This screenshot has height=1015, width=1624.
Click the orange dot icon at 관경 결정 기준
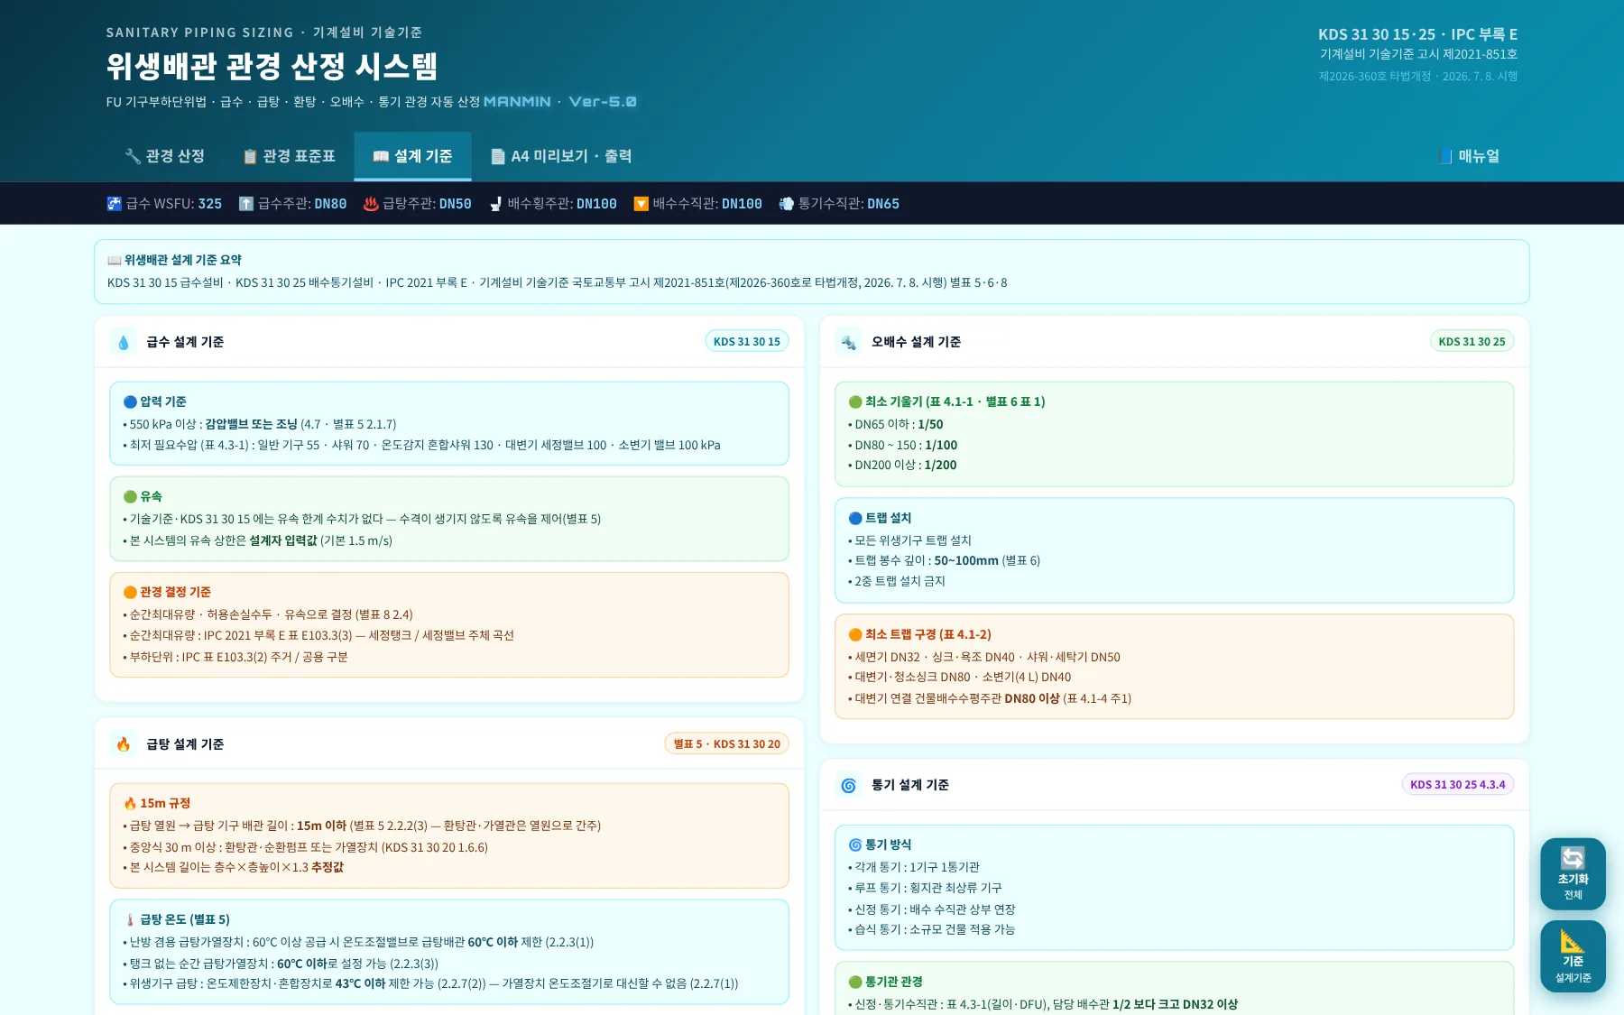pos(130,592)
